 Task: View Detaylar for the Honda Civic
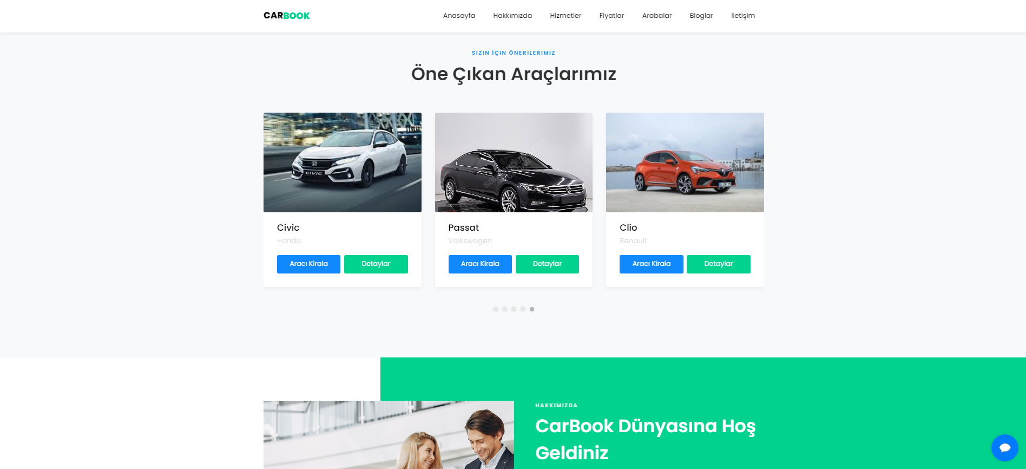pos(376,264)
